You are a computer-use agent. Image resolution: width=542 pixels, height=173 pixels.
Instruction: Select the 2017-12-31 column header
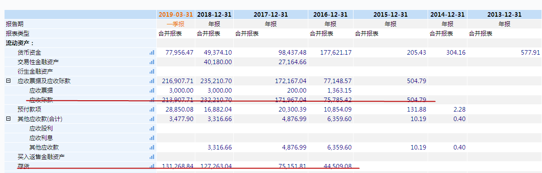point(271,14)
